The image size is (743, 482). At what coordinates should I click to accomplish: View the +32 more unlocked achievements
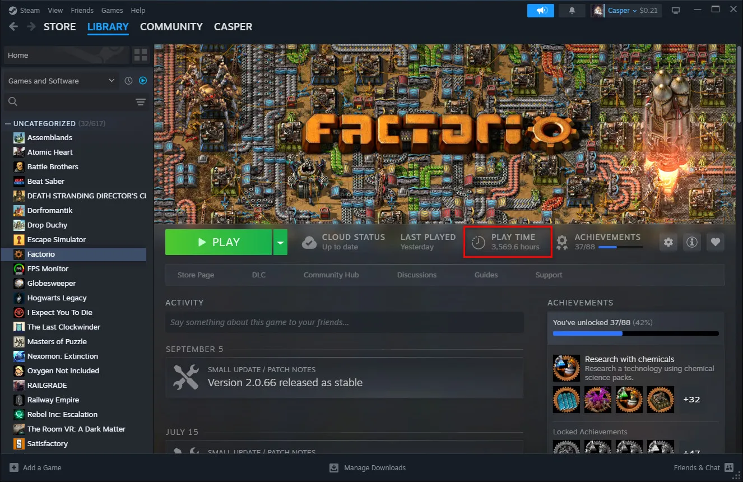pos(691,400)
